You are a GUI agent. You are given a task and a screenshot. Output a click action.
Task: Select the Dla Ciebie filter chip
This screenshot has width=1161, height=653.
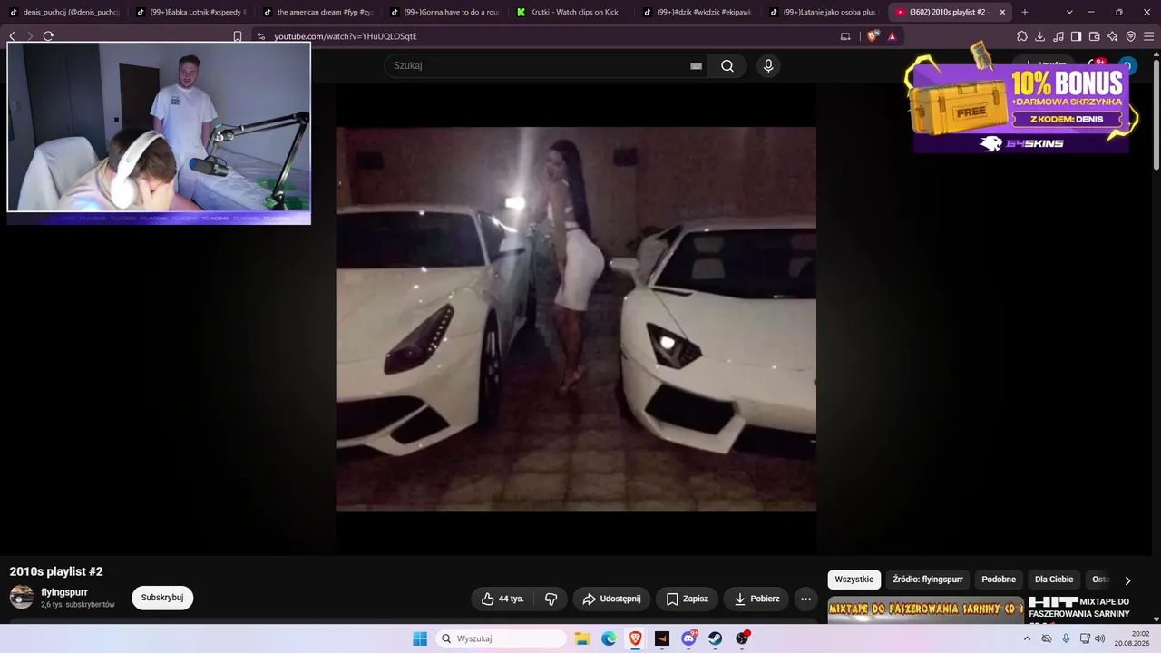click(1054, 580)
